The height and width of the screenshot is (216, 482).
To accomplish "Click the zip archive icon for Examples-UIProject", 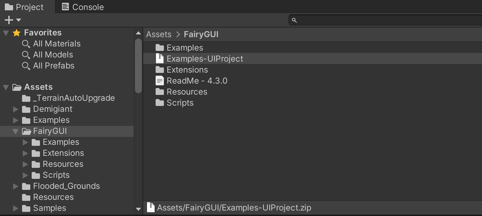I will point(159,59).
